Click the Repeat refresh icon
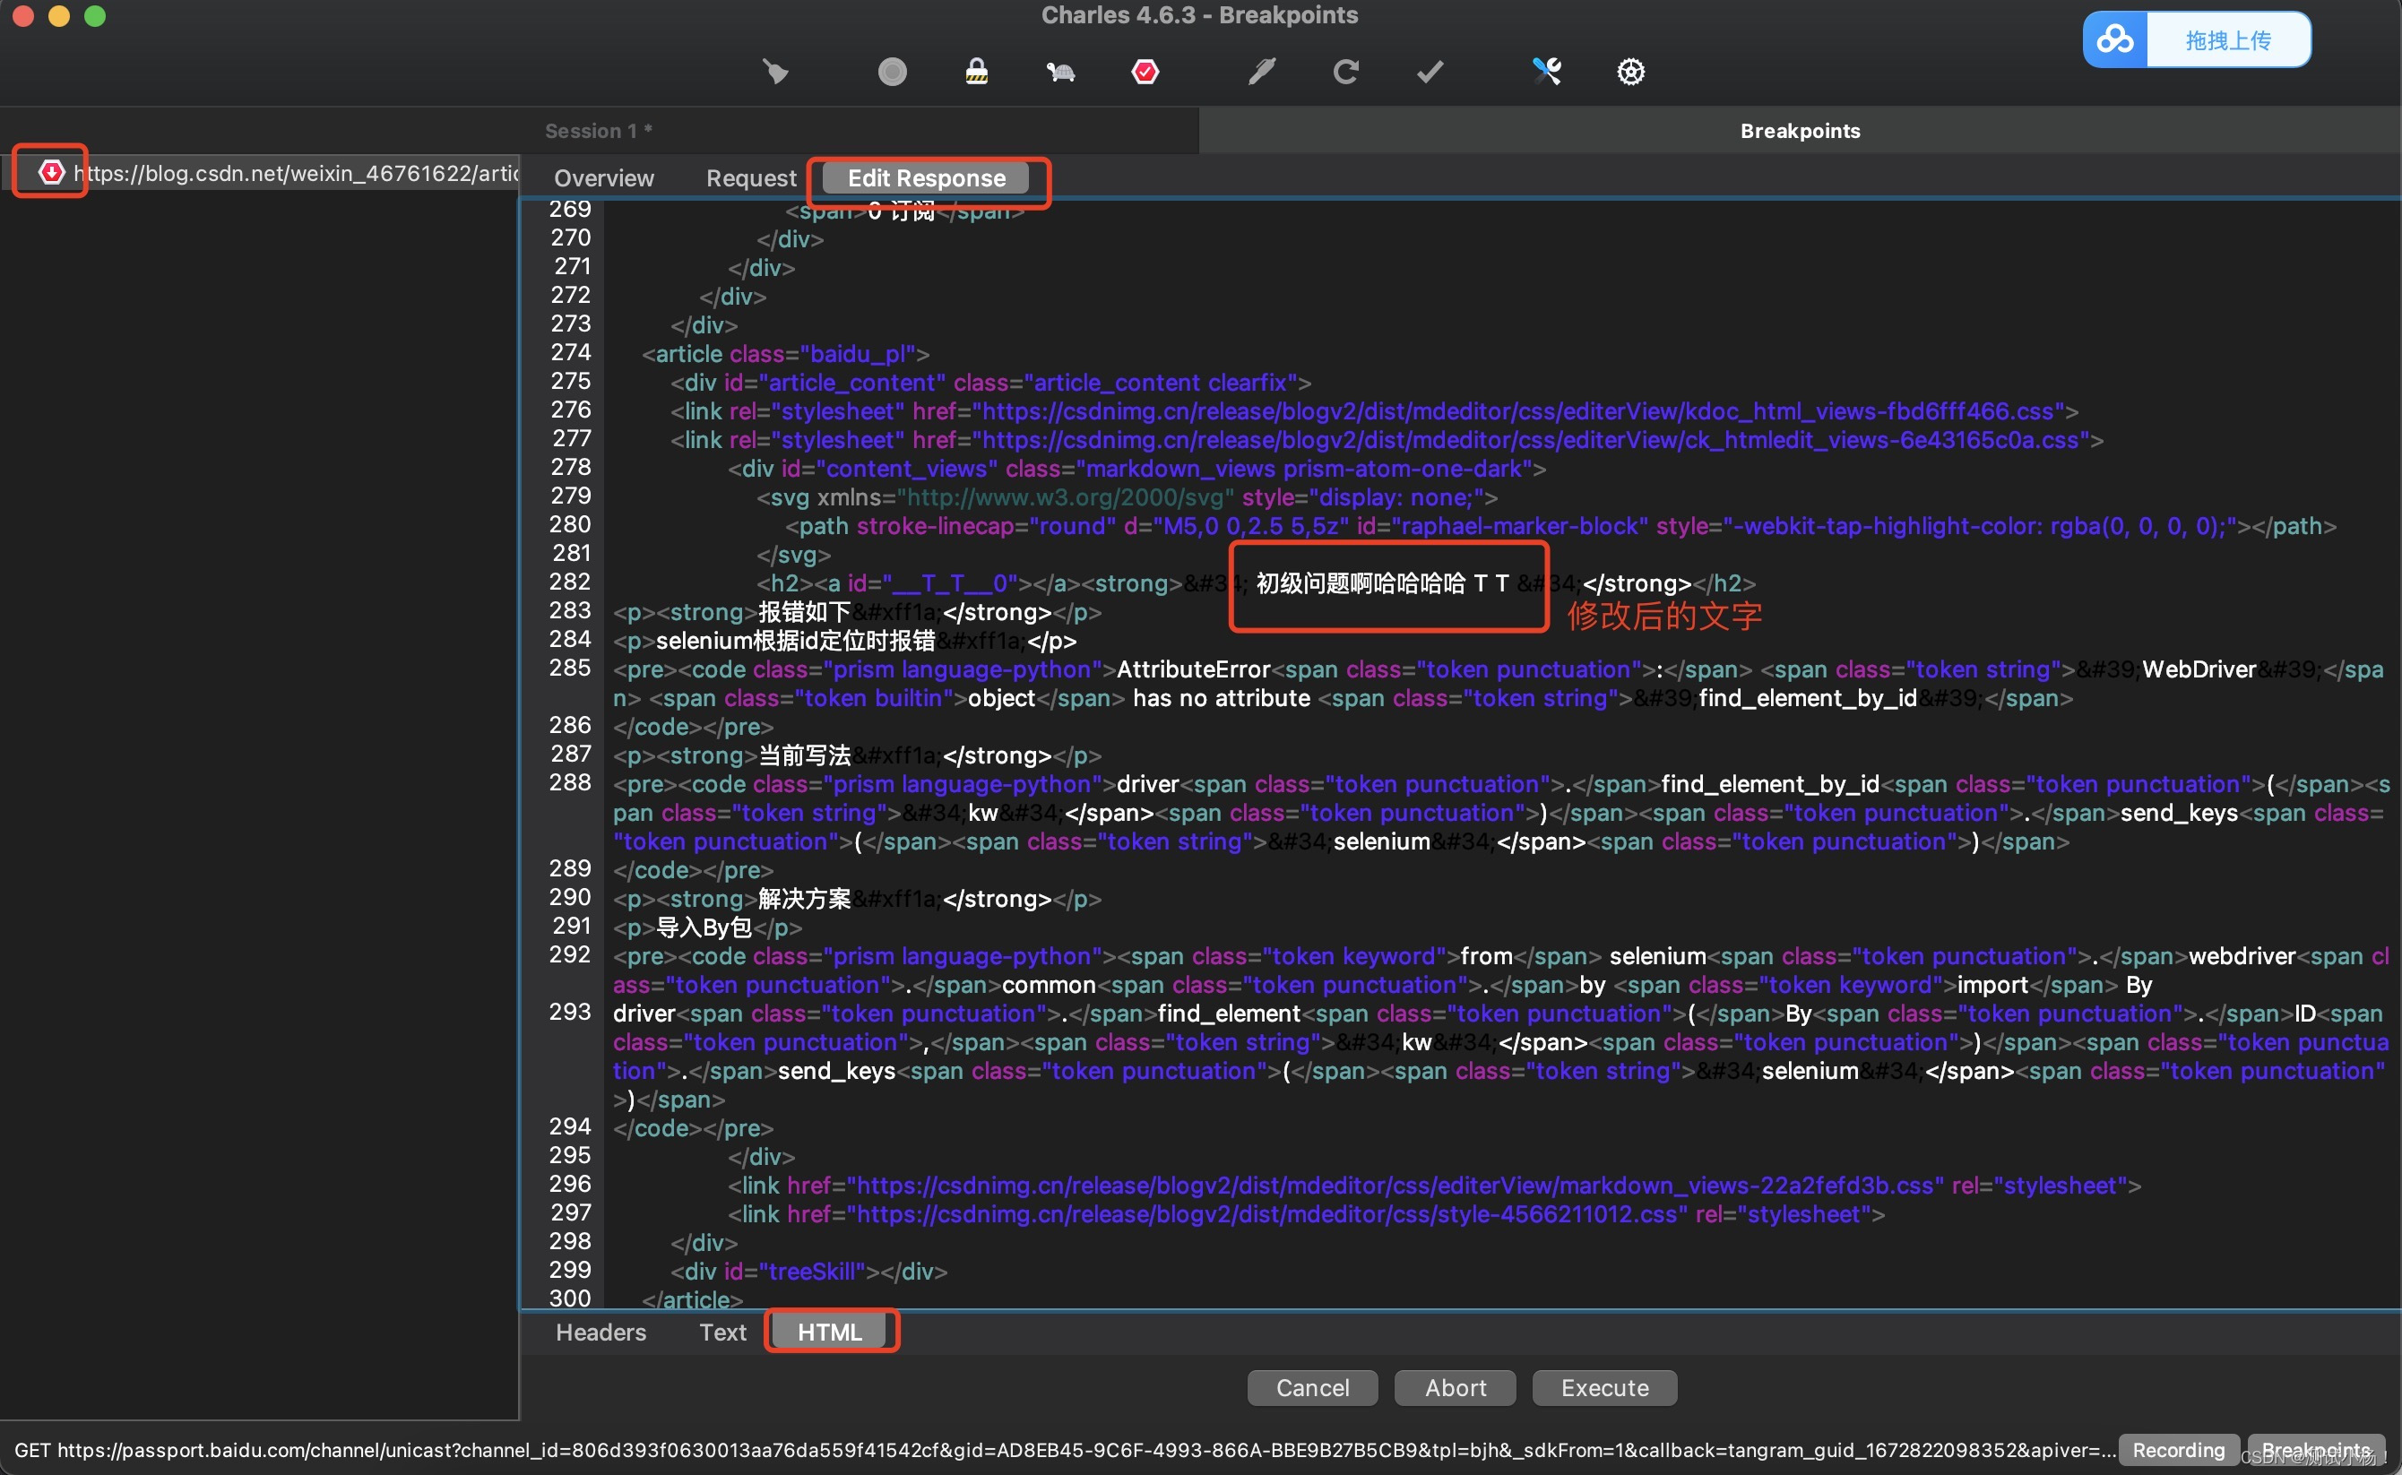The width and height of the screenshot is (2402, 1475). pos(1346,71)
